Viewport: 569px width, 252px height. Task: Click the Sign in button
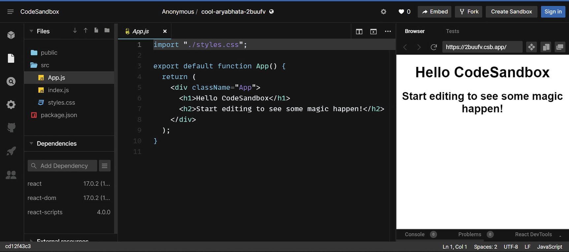(553, 12)
